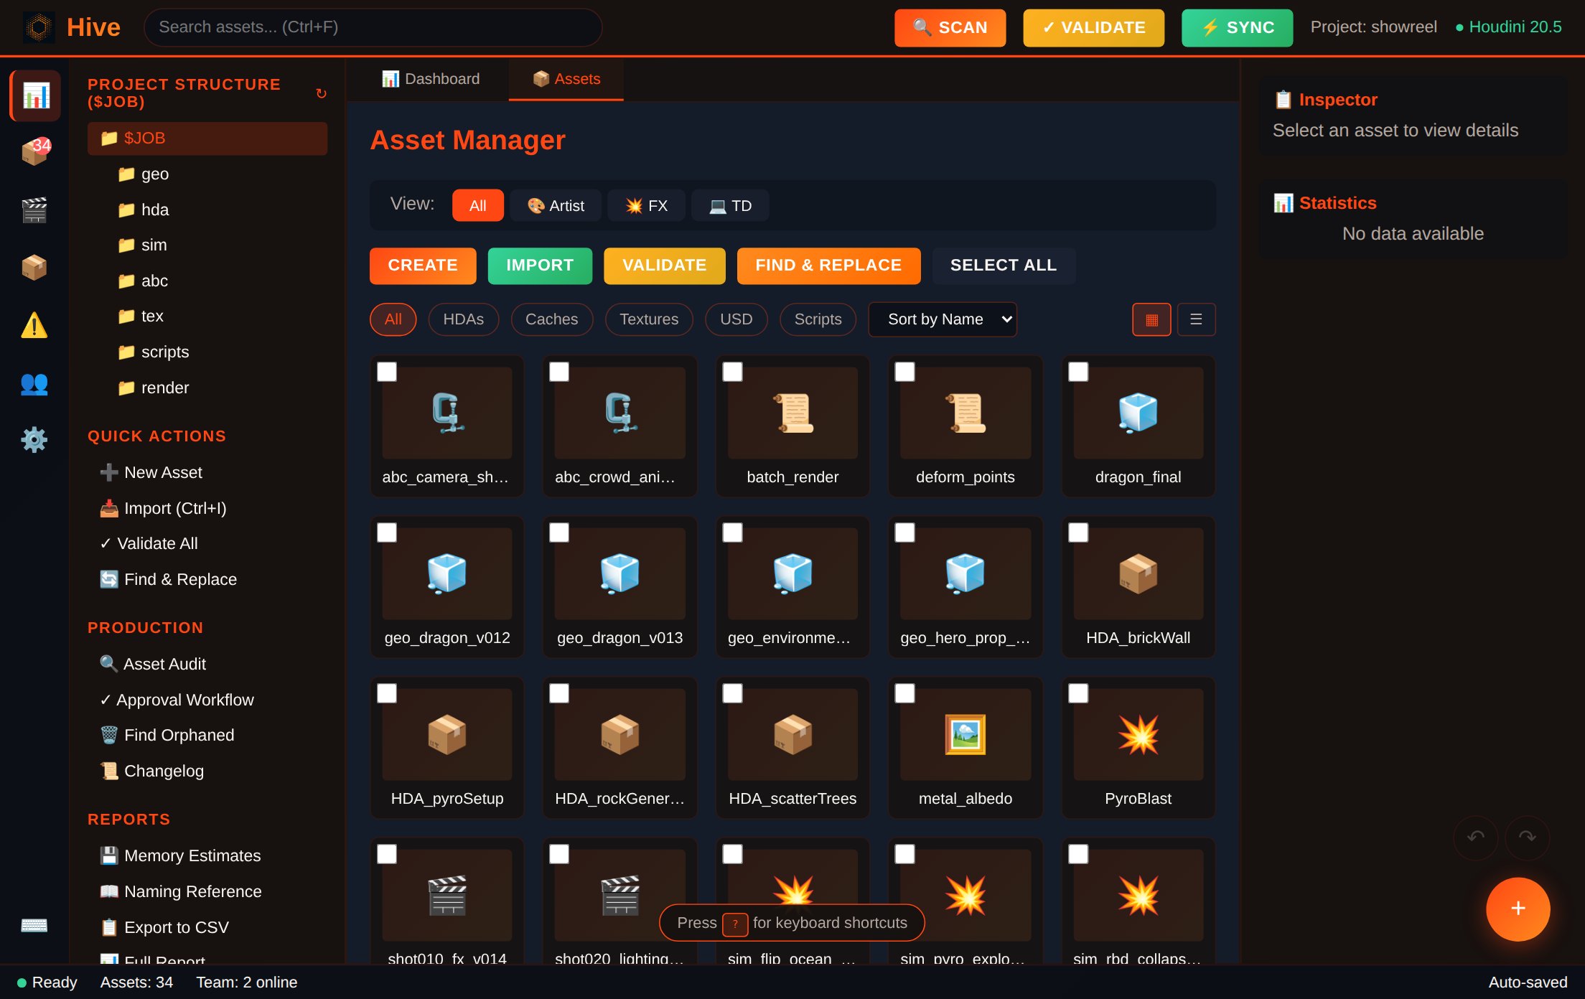Switch to the Assets tab
The height and width of the screenshot is (999, 1585).
pos(566,79)
